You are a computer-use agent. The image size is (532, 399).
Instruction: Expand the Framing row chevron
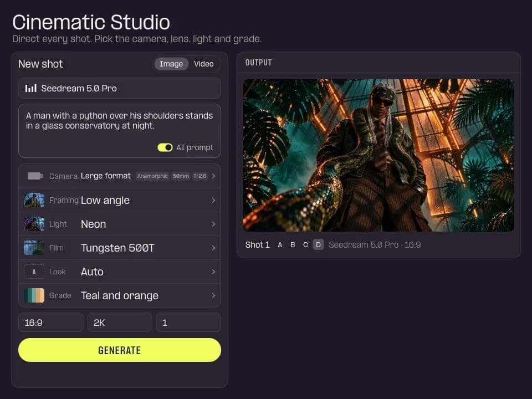click(213, 200)
